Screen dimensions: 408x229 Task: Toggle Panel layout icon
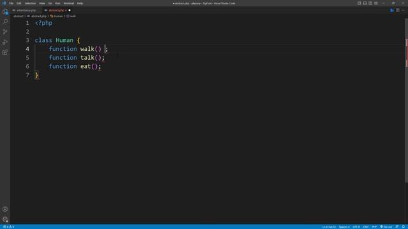[365, 3]
